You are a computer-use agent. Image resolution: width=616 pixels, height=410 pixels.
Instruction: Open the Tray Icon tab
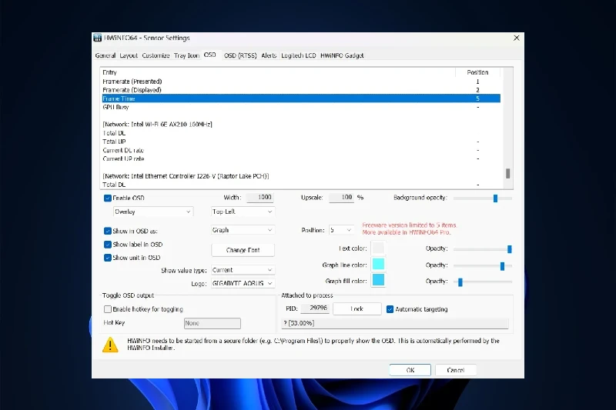tap(186, 55)
